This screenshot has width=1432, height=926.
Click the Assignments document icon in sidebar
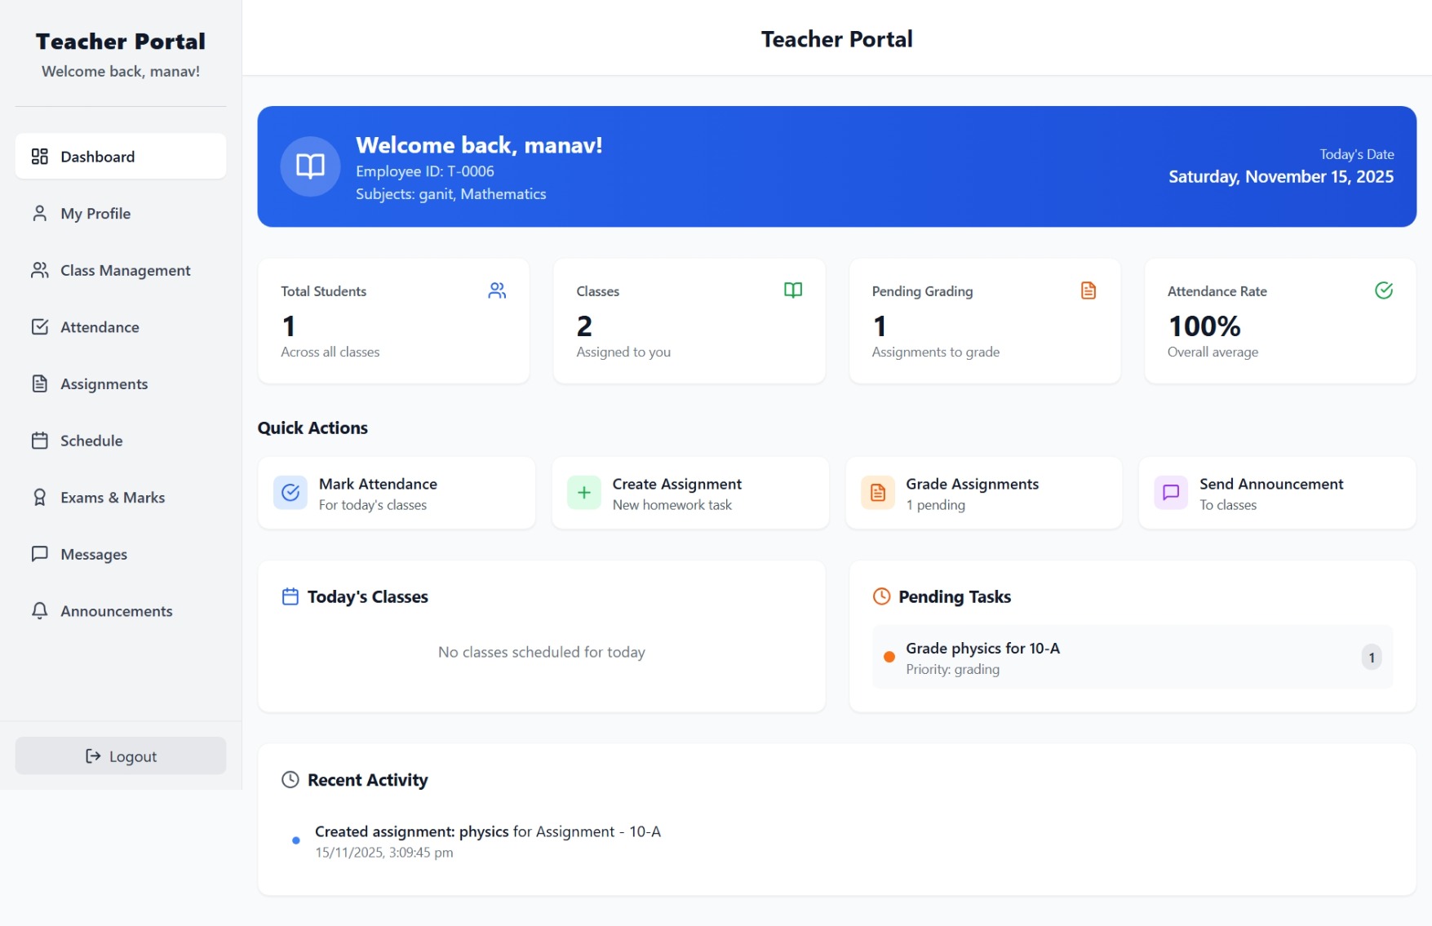39,383
